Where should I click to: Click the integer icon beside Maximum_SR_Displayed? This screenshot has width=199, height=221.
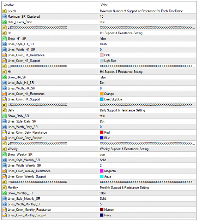coord(4,17)
